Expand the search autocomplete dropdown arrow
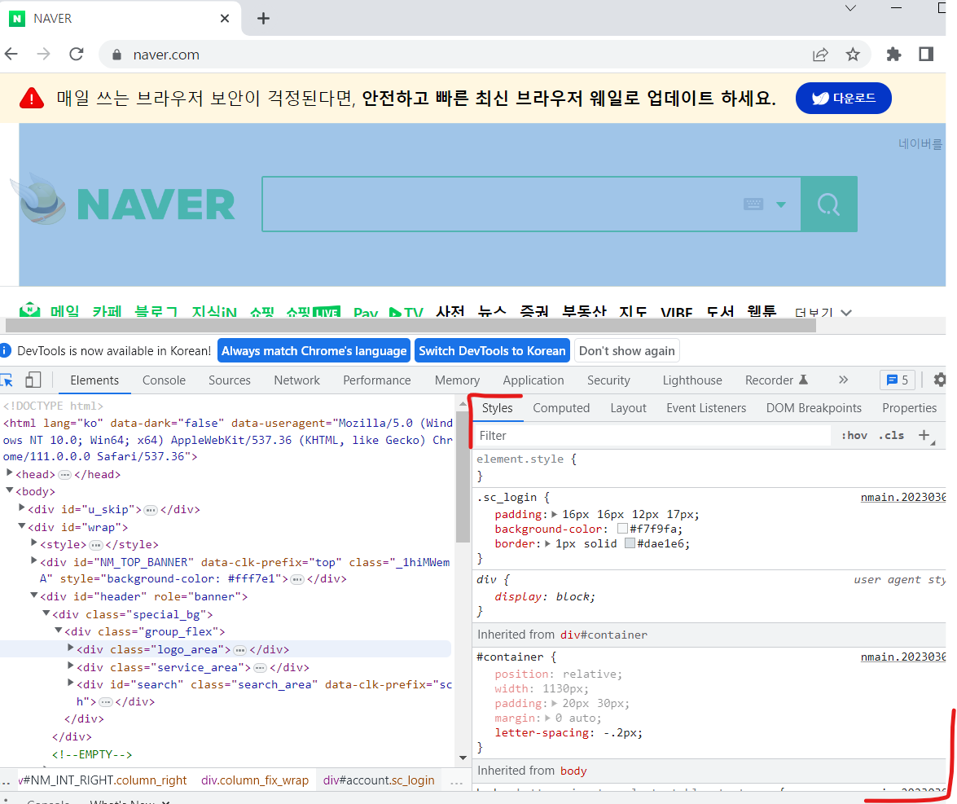The image size is (957, 804). pos(781,204)
